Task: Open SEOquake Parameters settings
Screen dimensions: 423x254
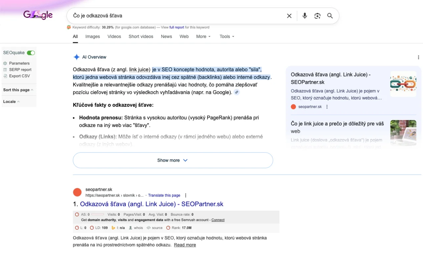Action: [19, 63]
